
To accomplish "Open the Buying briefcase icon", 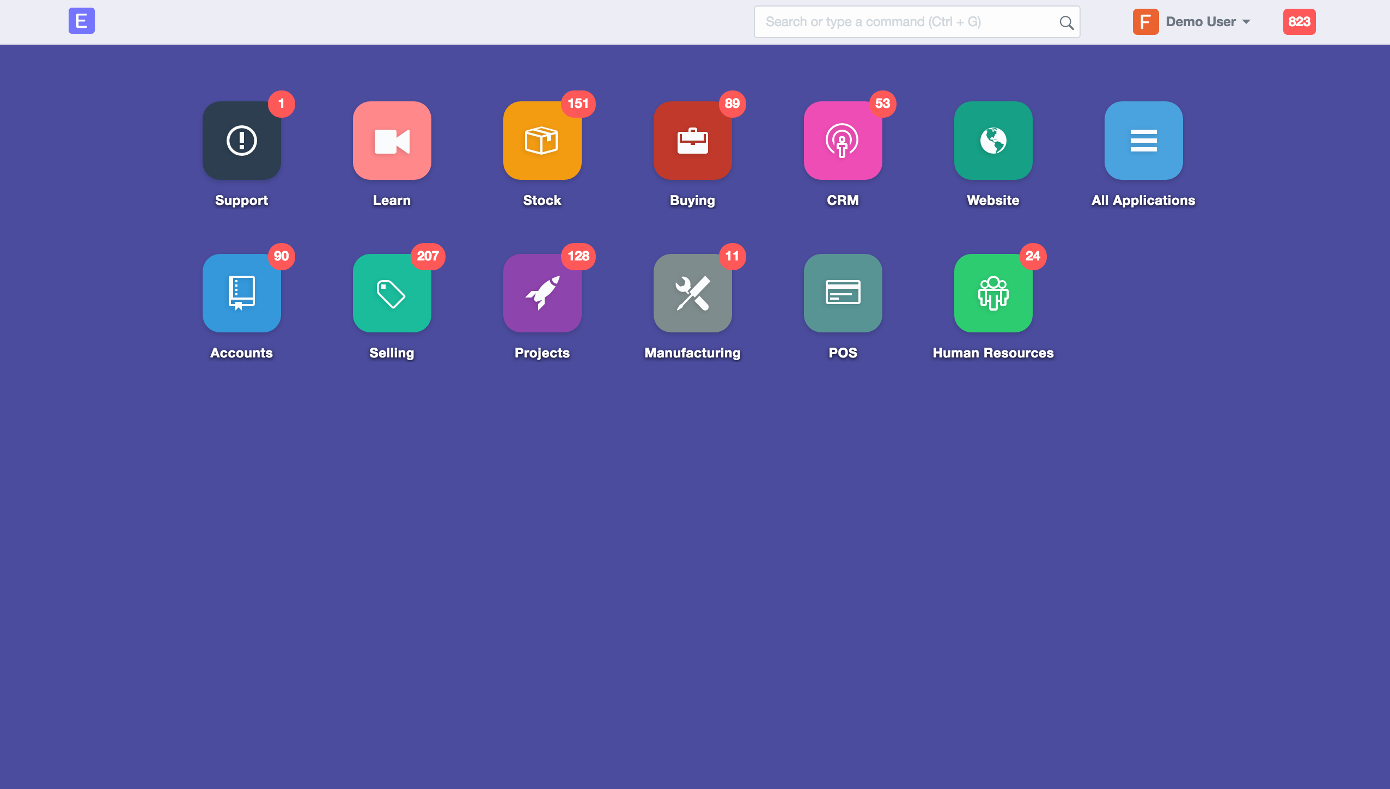I will [x=692, y=141].
